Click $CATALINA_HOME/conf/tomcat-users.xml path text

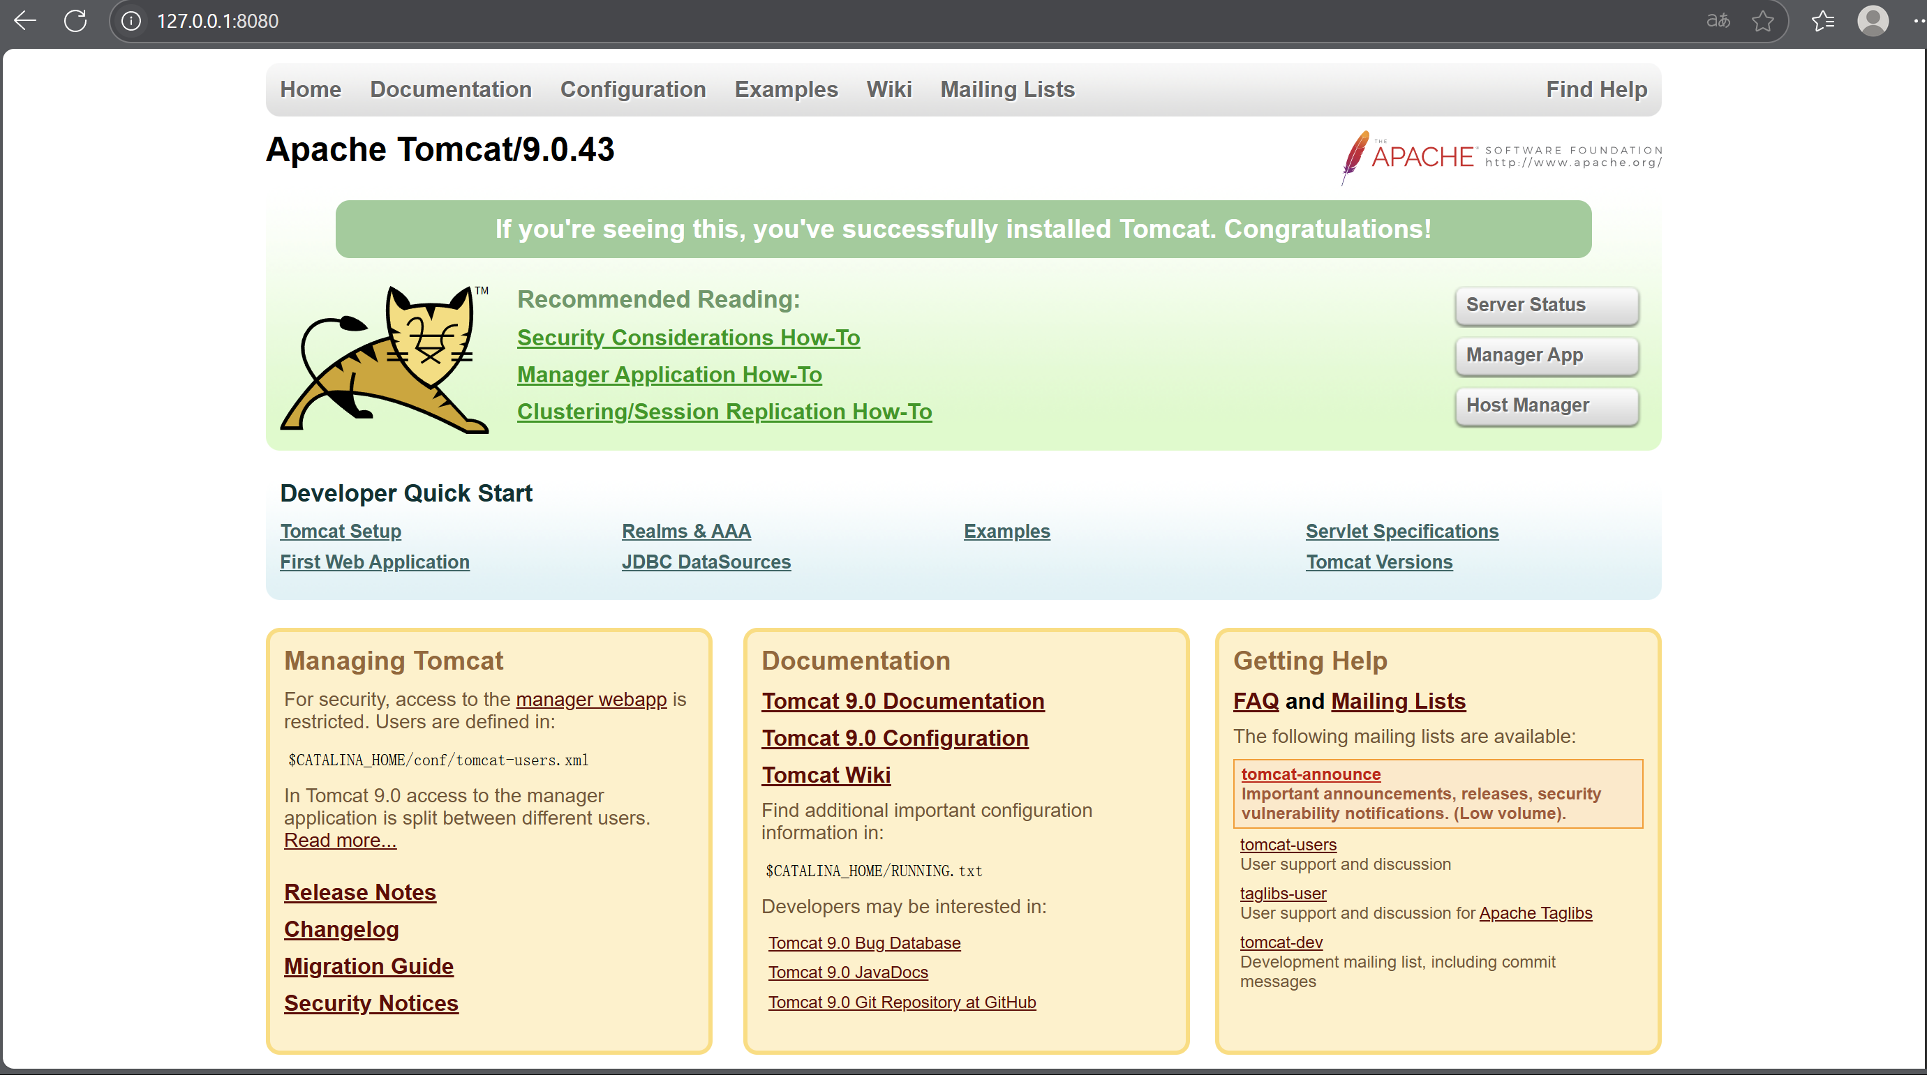pos(438,760)
